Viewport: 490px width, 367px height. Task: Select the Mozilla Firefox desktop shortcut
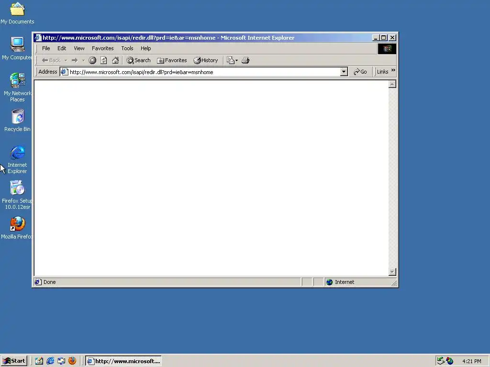click(17, 228)
